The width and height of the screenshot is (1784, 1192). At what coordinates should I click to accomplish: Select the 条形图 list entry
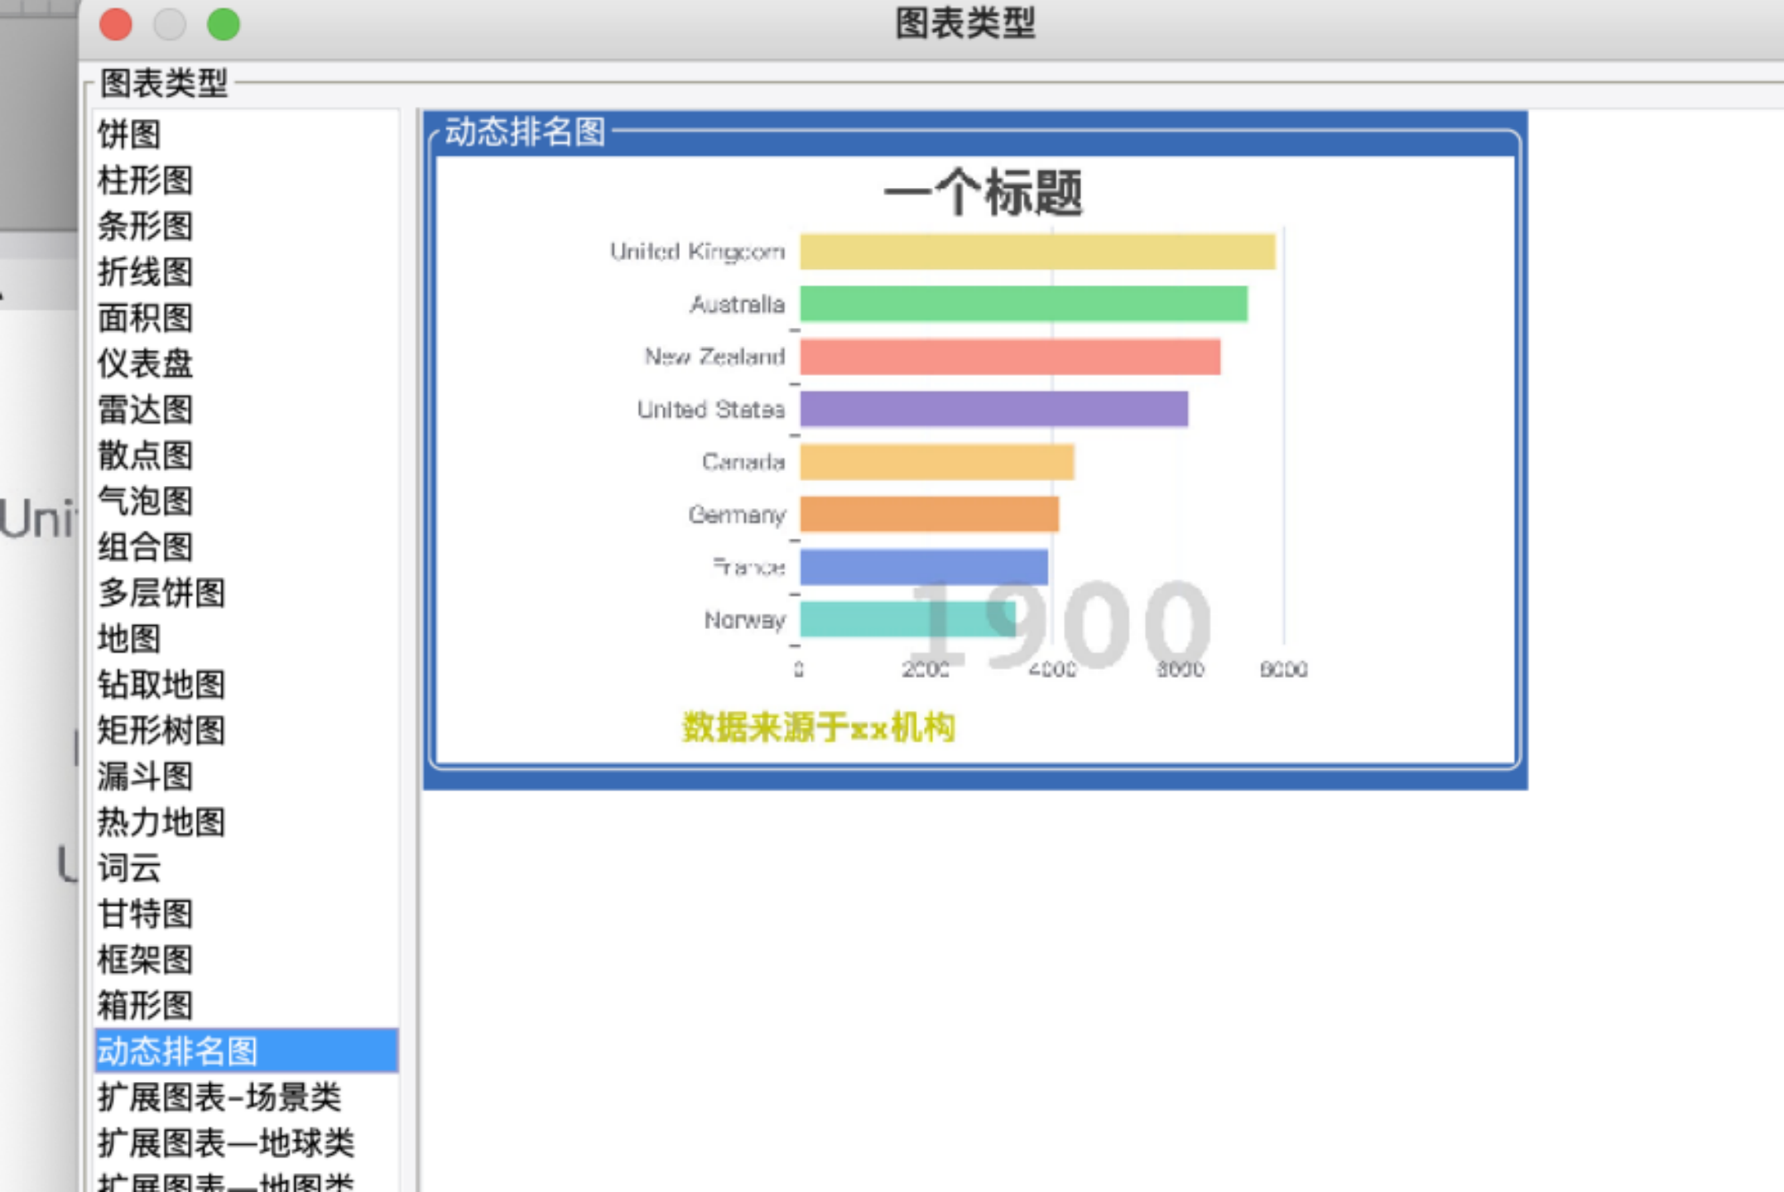click(146, 226)
